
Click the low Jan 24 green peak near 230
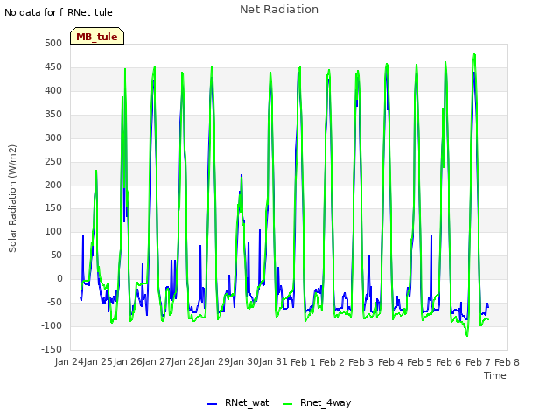[x=96, y=171]
